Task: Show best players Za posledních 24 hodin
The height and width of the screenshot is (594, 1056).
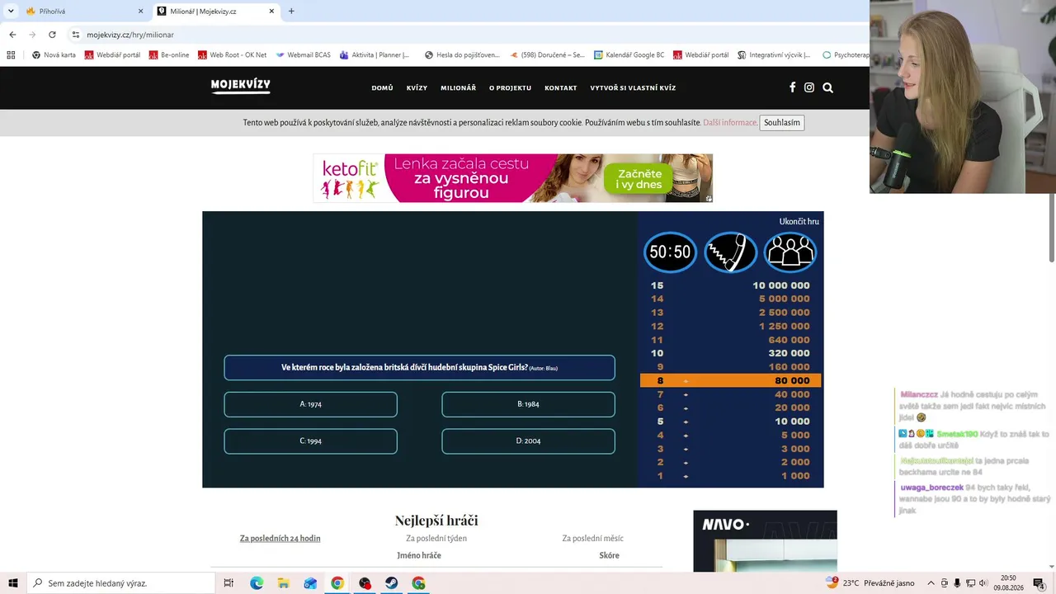Action: pos(280,539)
